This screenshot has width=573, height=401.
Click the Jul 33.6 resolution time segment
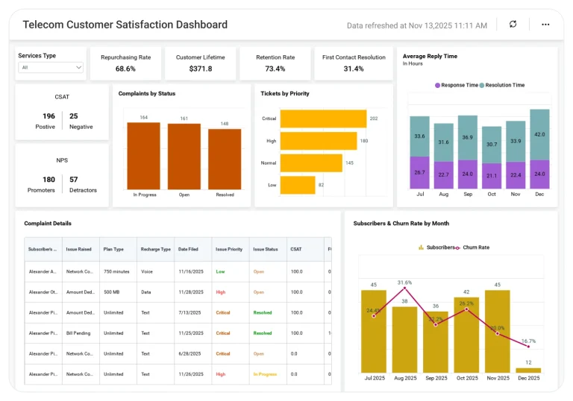click(419, 136)
